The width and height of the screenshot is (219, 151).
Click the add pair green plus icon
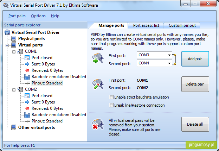pyautogui.click(x=98, y=58)
